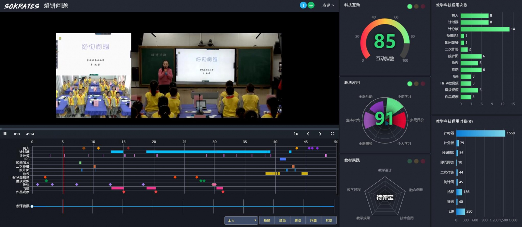
Task: Select the green dot in 科技互动 panel
Action: (410, 7)
